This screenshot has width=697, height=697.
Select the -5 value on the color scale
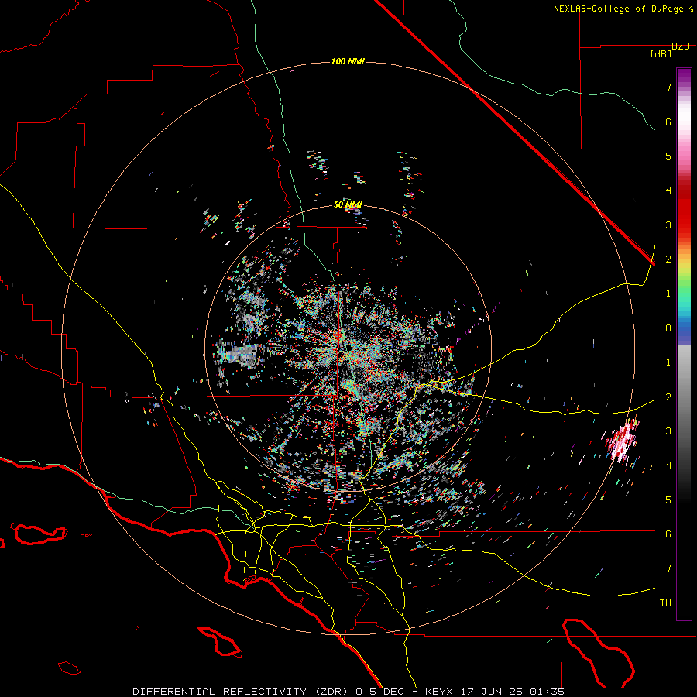click(665, 500)
